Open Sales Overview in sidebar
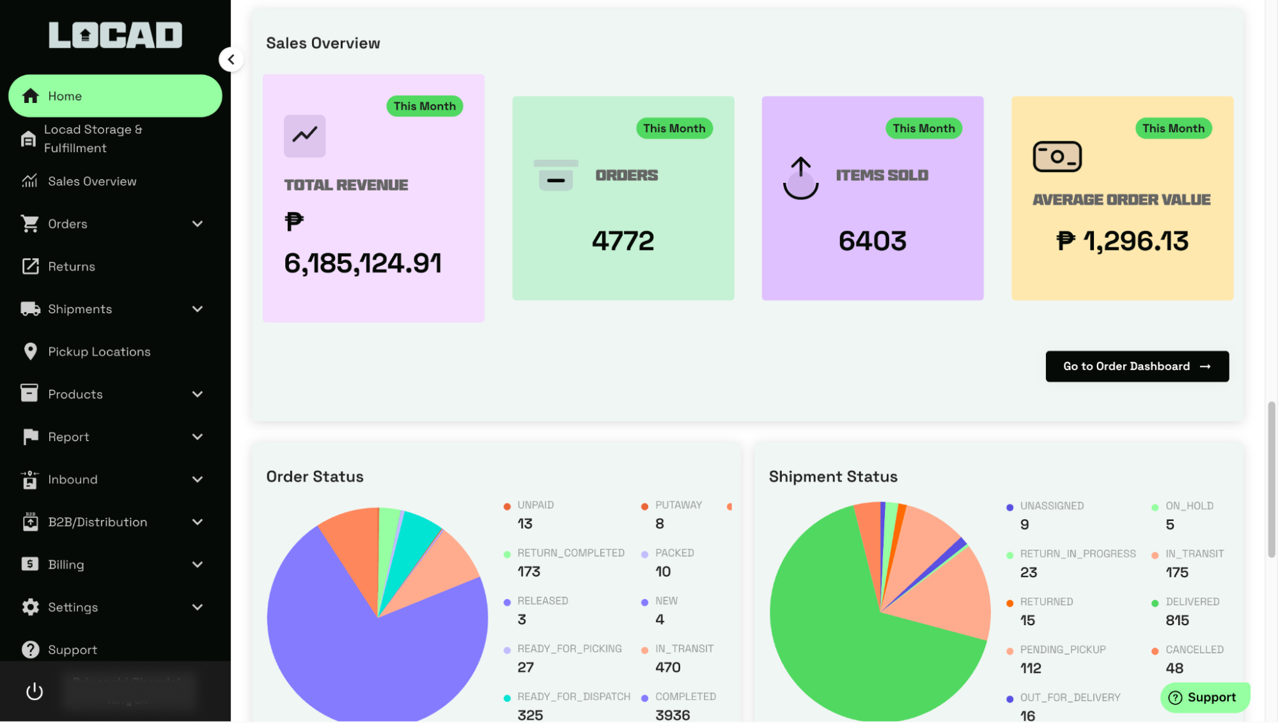This screenshot has width=1278, height=723. (92, 182)
